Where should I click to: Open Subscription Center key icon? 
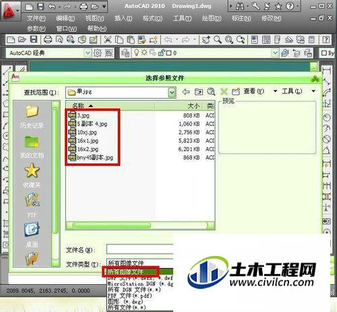coord(255,6)
